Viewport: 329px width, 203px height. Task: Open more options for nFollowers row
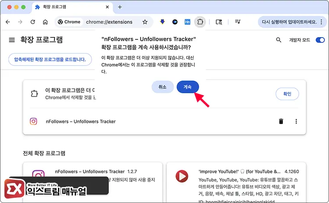[x=296, y=121]
